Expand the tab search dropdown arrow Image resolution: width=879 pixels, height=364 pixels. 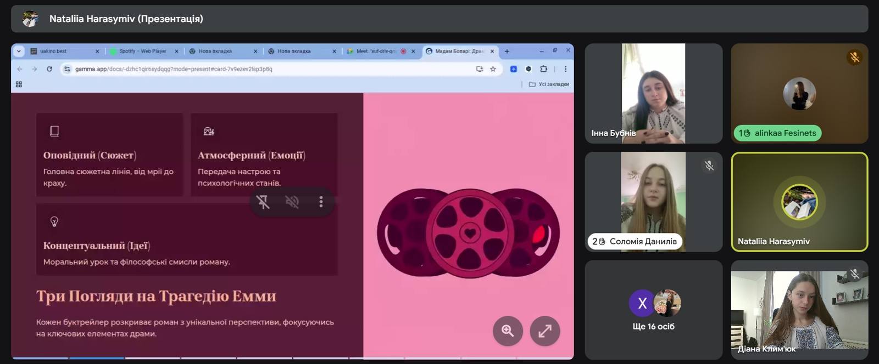pyautogui.click(x=19, y=51)
